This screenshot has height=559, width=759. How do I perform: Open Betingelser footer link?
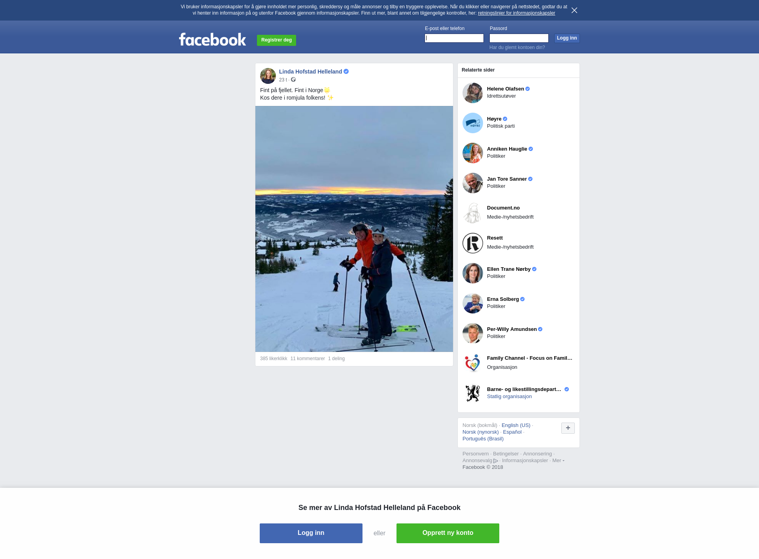pos(506,454)
